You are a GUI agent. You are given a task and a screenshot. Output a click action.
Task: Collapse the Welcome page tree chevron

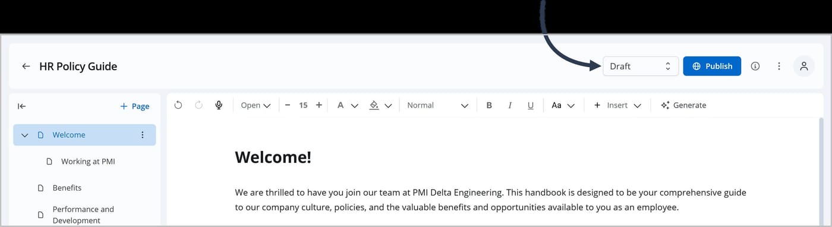pos(25,135)
